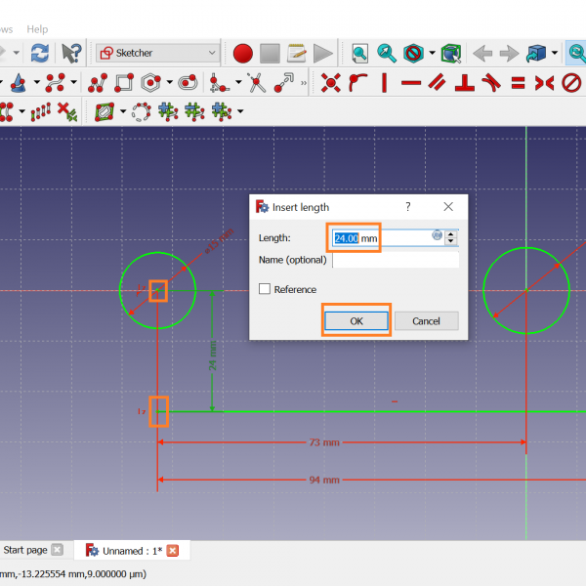Select the coincident constraint tool
This screenshot has width=586, height=586.
click(331, 83)
